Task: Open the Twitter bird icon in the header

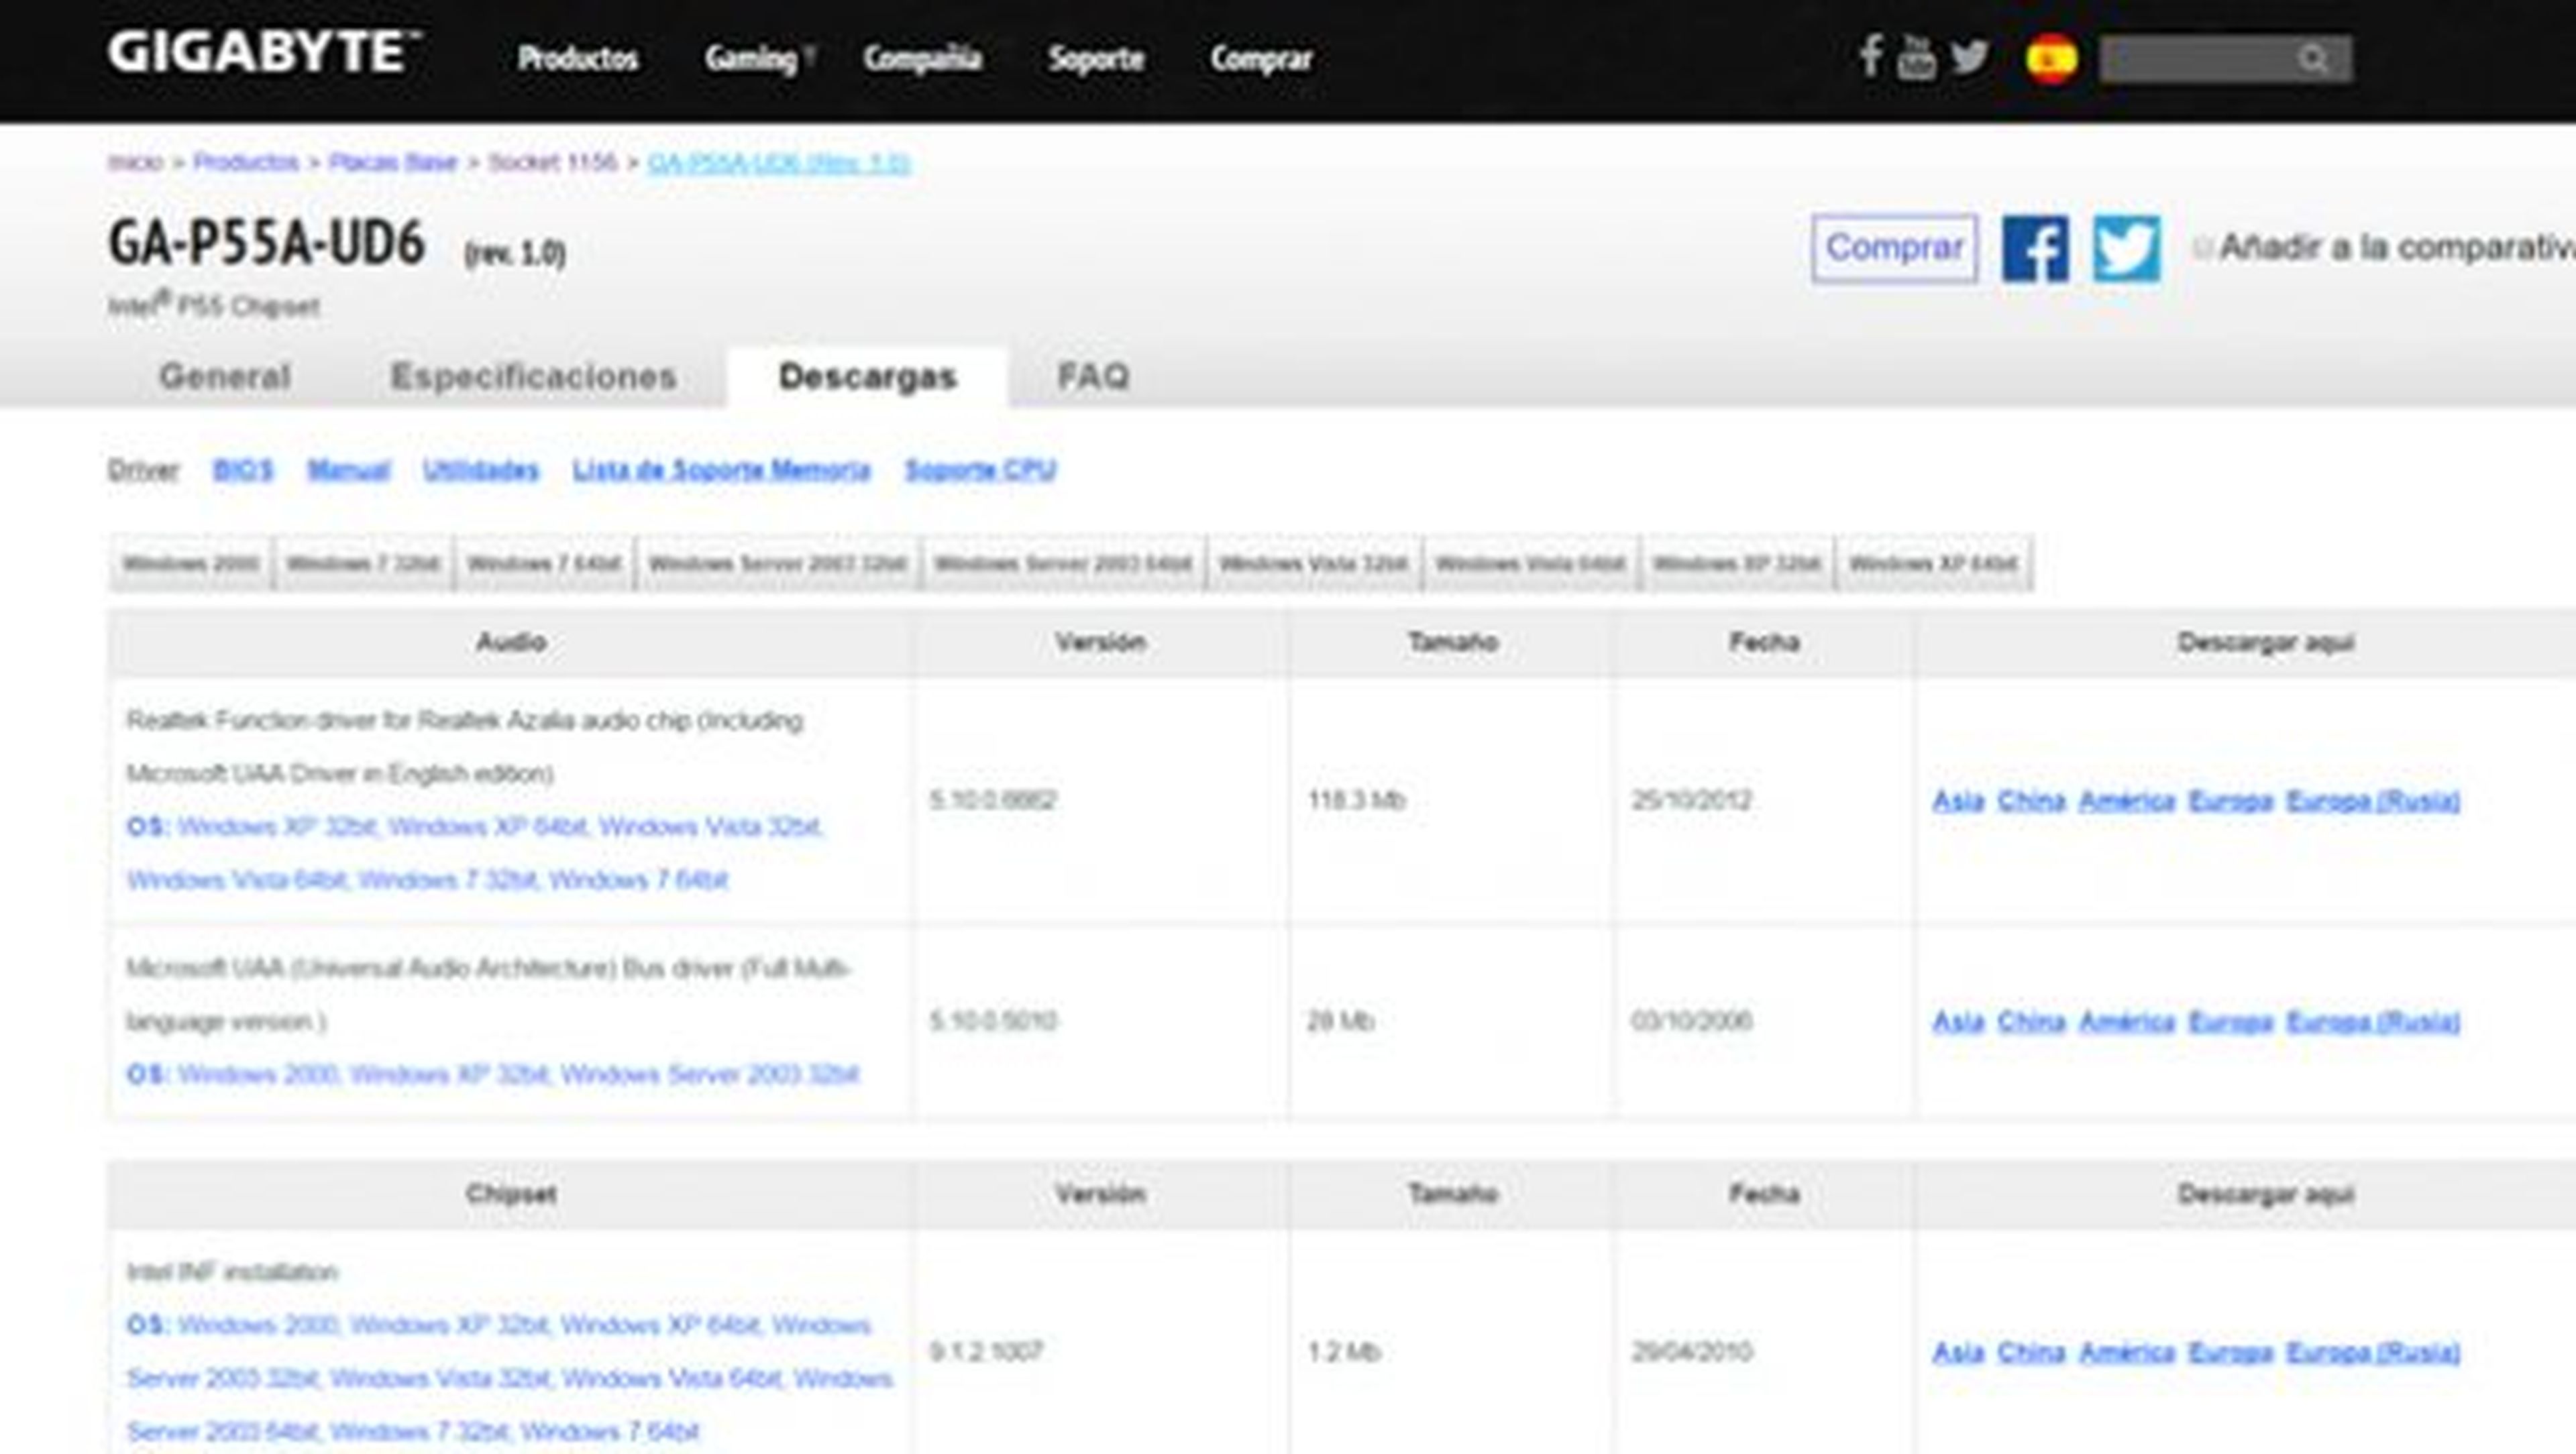Action: 1969,56
